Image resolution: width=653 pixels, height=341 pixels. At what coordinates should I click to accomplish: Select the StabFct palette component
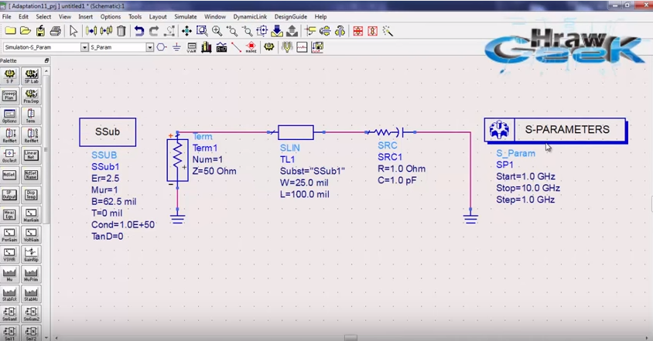(x=9, y=294)
